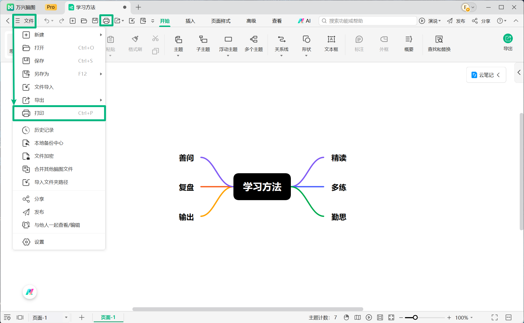Image resolution: width=524 pixels, height=323 pixels.
Task: Click the 文件 menu button
Action: [x=25, y=21]
